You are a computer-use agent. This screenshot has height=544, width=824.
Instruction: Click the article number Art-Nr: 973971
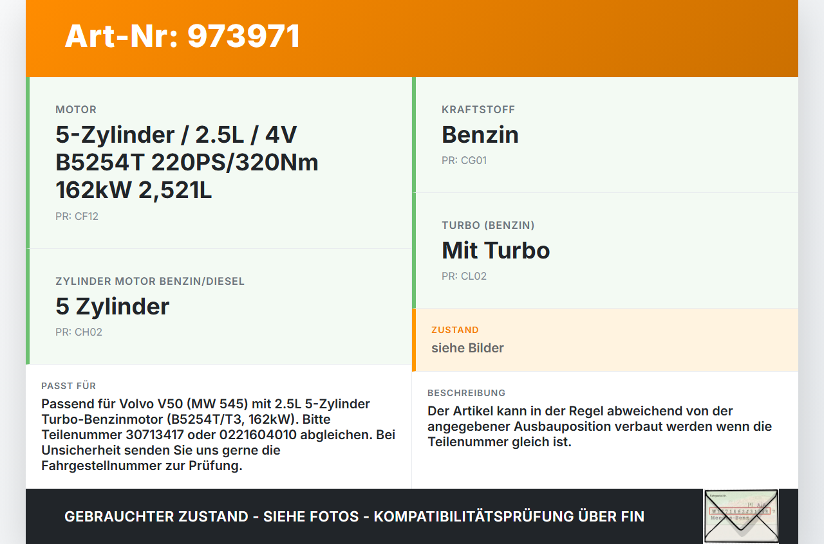(x=182, y=37)
